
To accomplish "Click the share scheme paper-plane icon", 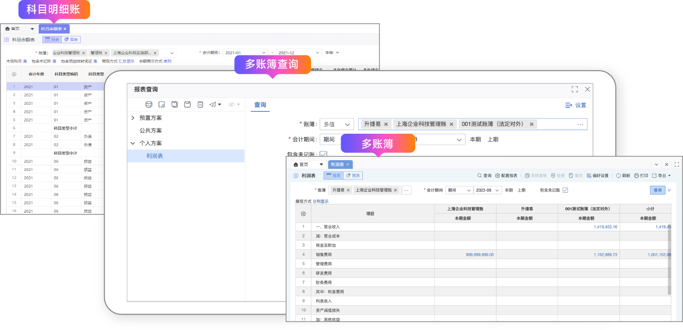I will point(213,105).
